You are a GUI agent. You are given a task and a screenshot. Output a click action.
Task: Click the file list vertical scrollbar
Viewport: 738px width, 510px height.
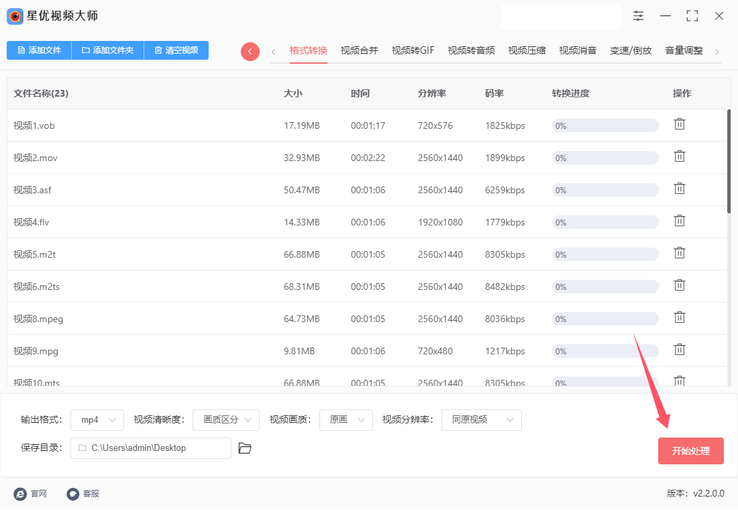click(729, 162)
